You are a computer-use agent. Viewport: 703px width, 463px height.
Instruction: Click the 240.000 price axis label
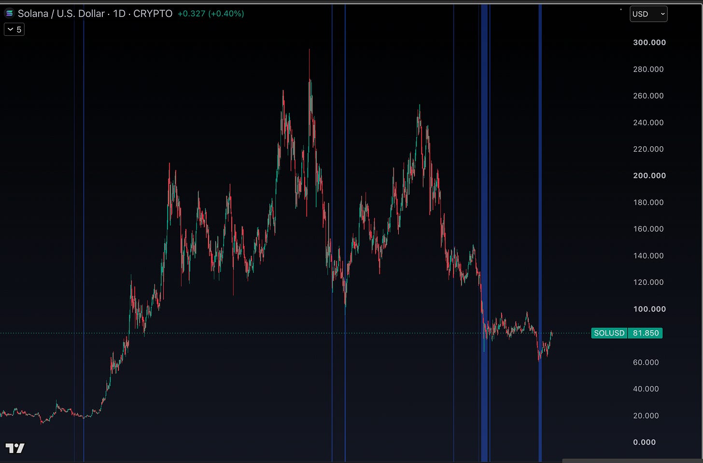point(648,123)
